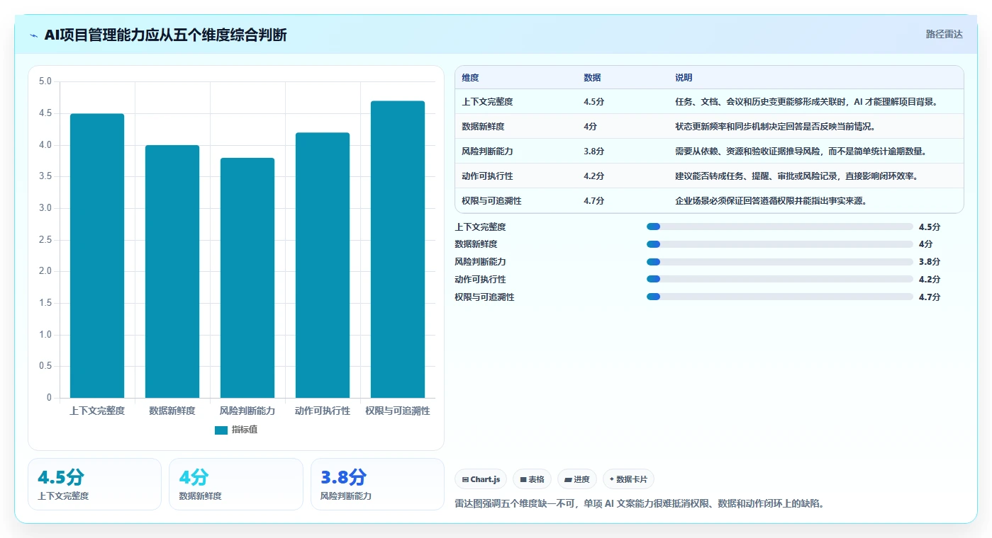The height and width of the screenshot is (538, 992).
Task: Click the description starting 建议能否转成任务
Action: click(797, 176)
